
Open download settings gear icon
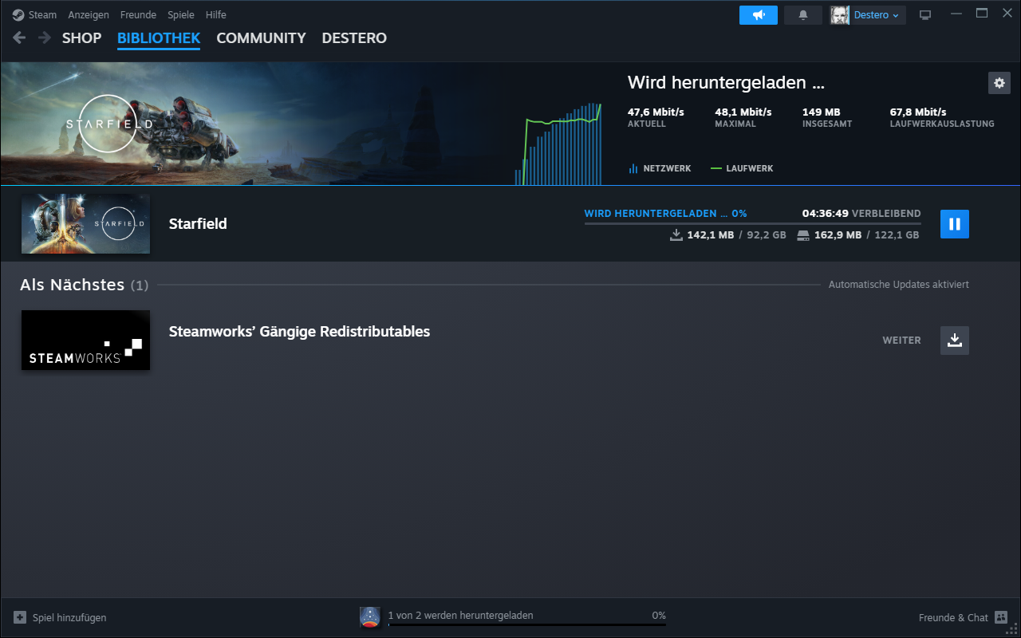pos(999,83)
